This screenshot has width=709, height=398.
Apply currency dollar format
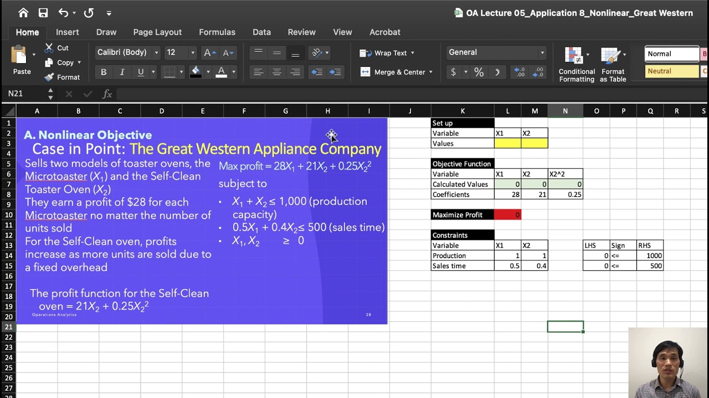(x=454, y=72)
